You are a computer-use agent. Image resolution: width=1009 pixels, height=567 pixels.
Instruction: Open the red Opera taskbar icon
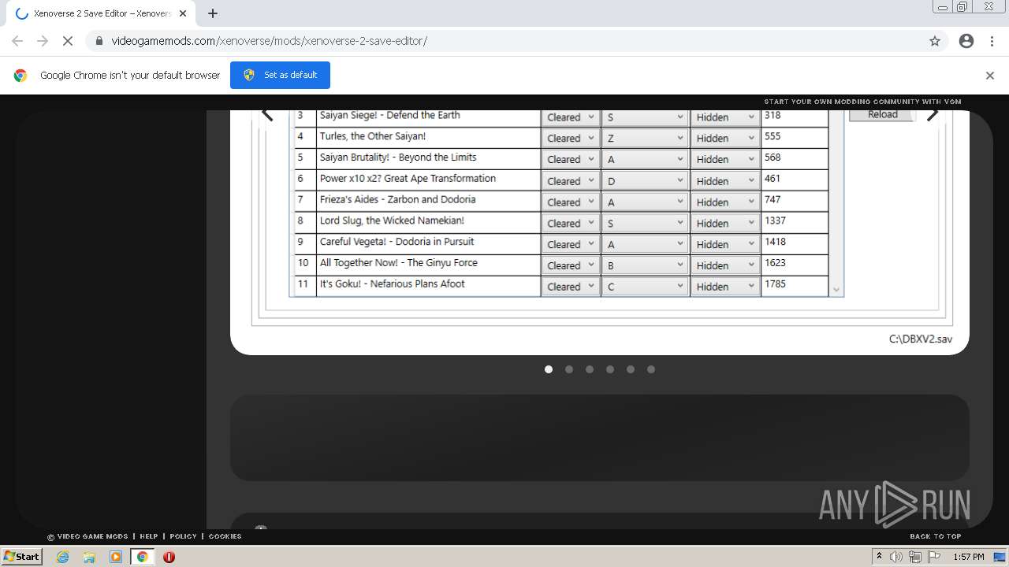pos(169,557)
